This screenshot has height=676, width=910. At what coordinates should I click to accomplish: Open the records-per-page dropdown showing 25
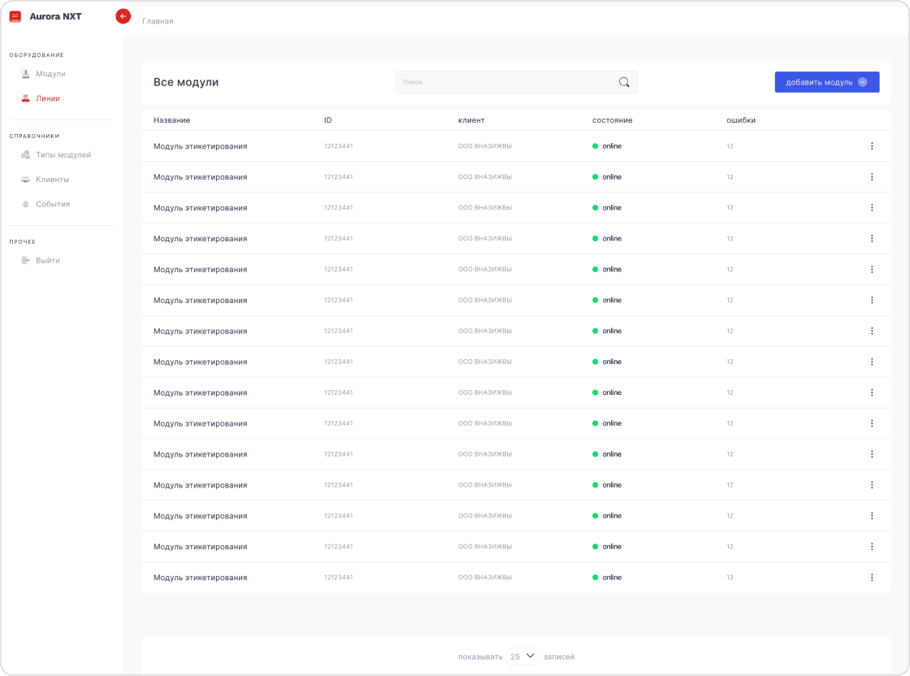click(x=522, y=656)
